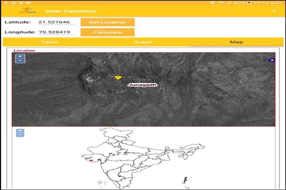Click the Longitude input field

click(x=56, y=32)
